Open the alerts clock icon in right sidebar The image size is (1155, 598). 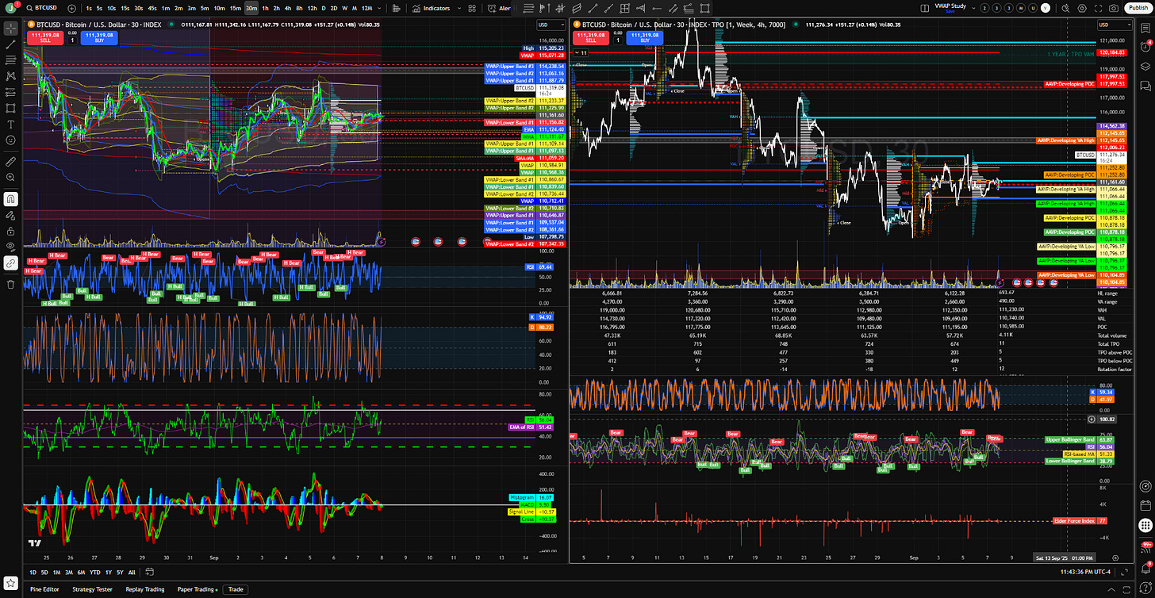tap(1145, 46)
